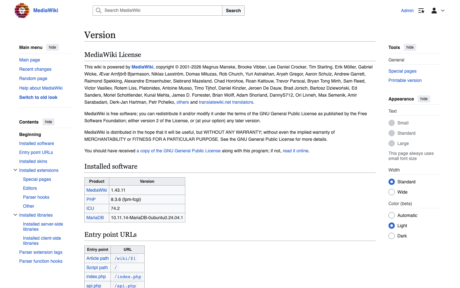Screen dimensions: 460x288
Task: Open the GNU General Public License copy
Action: point(179,151)
